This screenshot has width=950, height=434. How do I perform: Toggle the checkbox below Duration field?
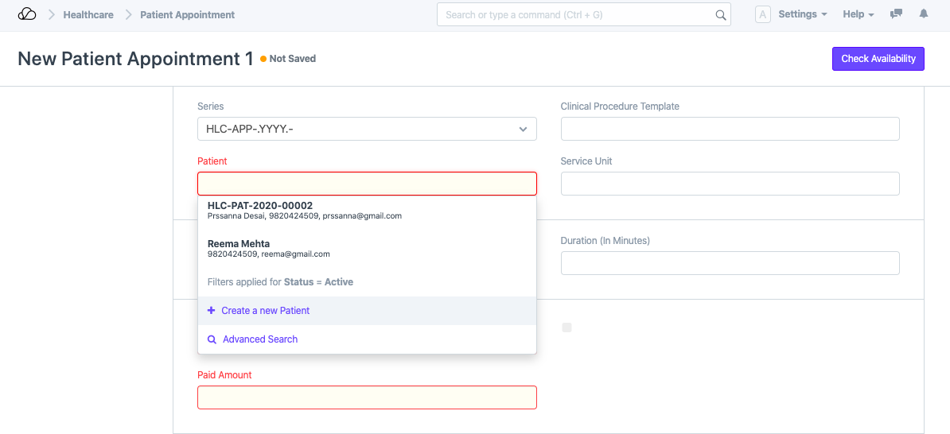coord(566,327)
